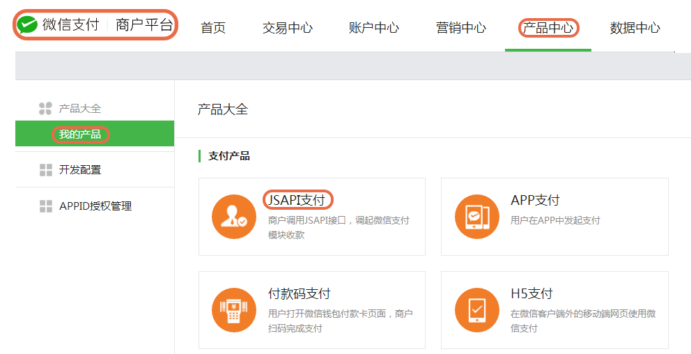Image resolution: width=691 pixels, height=354 pixels.
Task: Click the 开发配置 grid icon
Action: [x=46, y=170]
